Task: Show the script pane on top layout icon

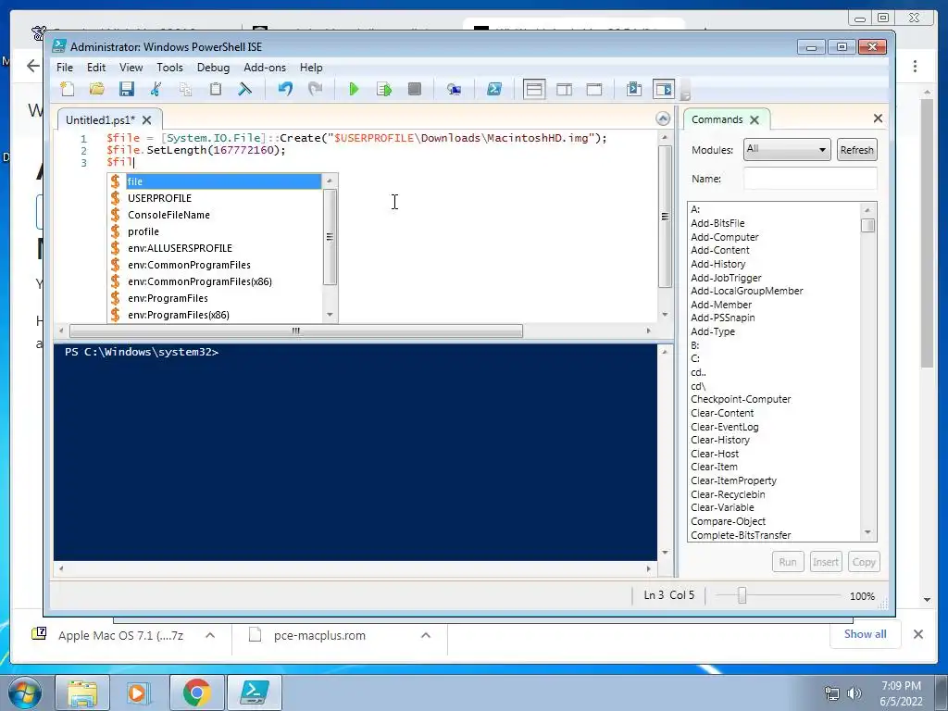Action: pyautogui.click(x=534, y=90)
